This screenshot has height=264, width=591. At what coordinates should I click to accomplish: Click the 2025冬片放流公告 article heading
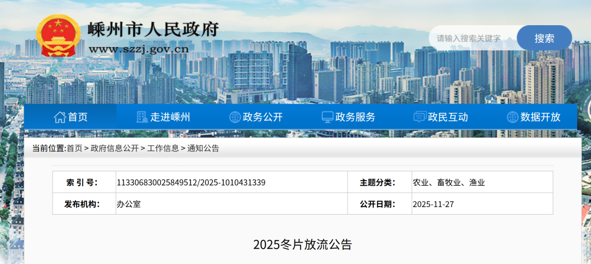tap(302, 244)
